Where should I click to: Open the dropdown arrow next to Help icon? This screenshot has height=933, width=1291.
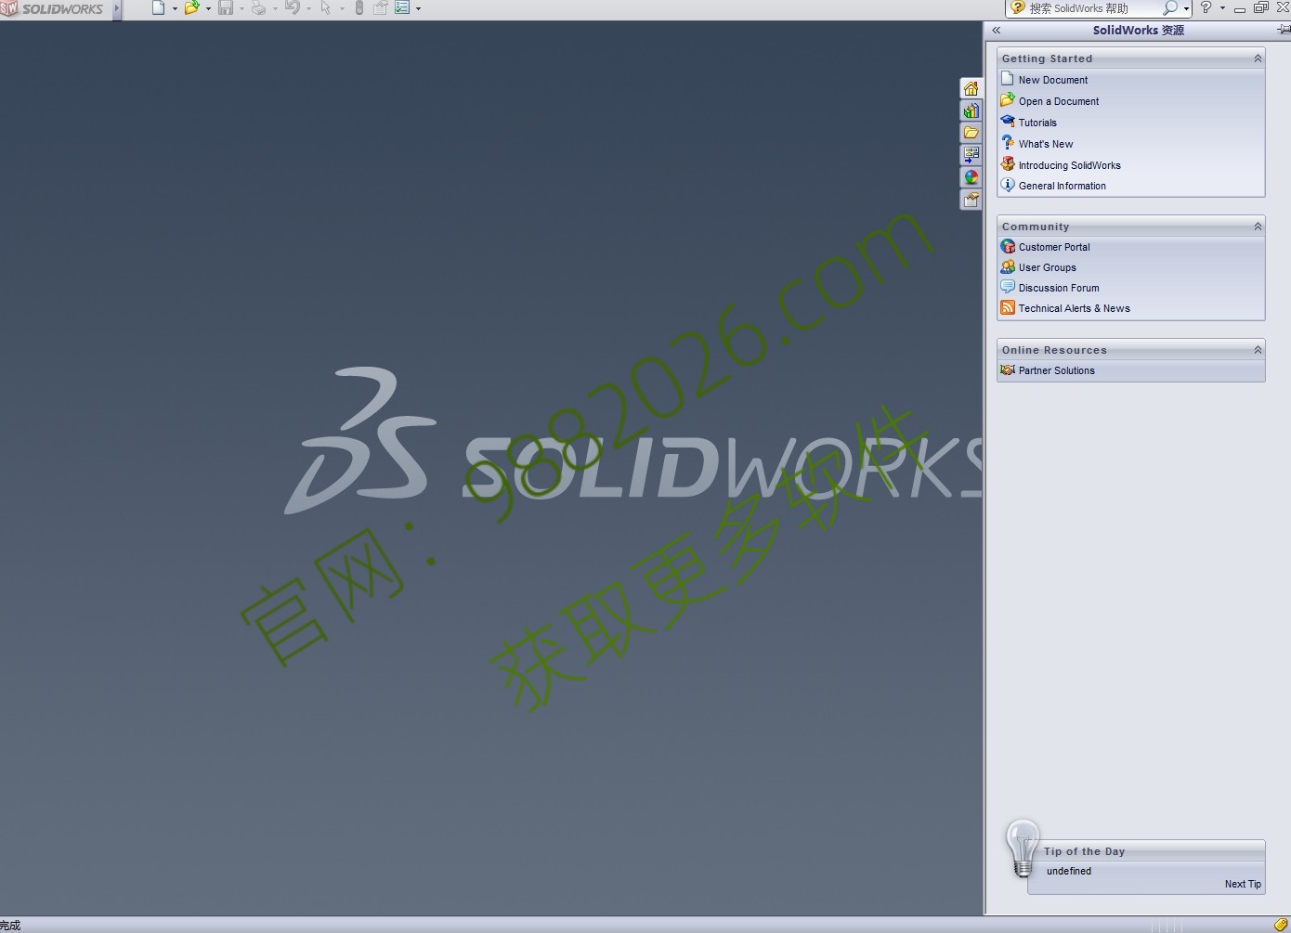[x=1222, y=9]
